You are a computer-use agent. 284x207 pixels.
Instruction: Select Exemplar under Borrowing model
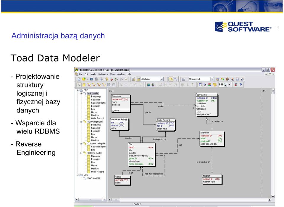coord(95,131)
